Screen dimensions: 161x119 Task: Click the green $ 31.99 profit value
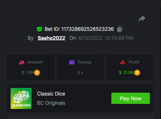point(126,73)
